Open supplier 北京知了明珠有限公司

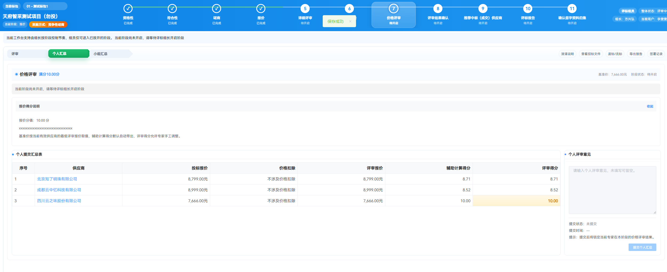pos(57,179)
